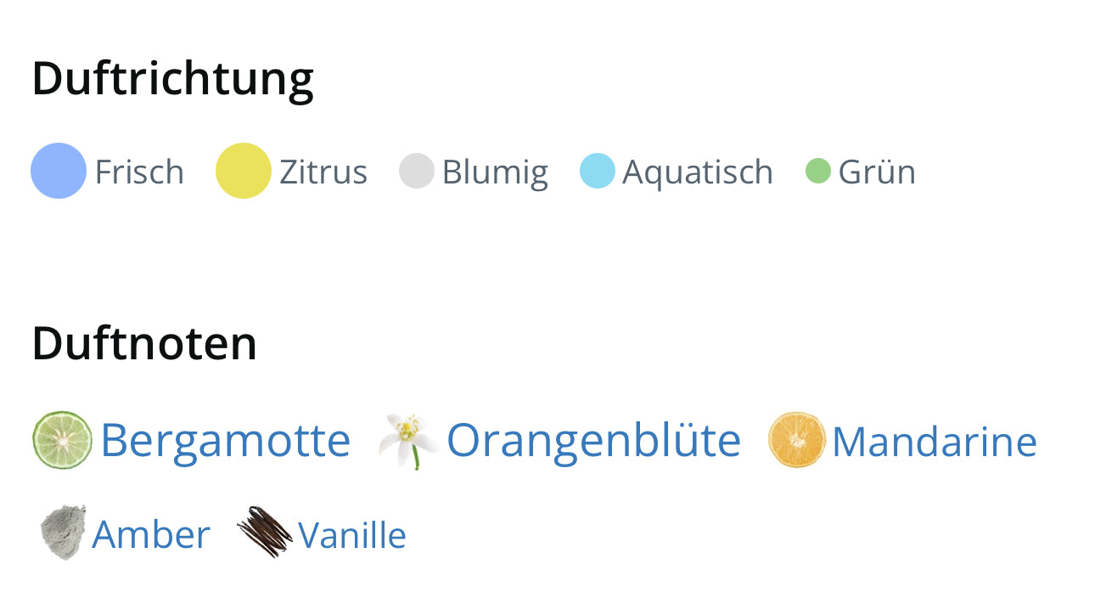The width and height of the screenshot is (1095, 598).
Task: Click the Bergamotte lime slice icon
Action: 62,440
